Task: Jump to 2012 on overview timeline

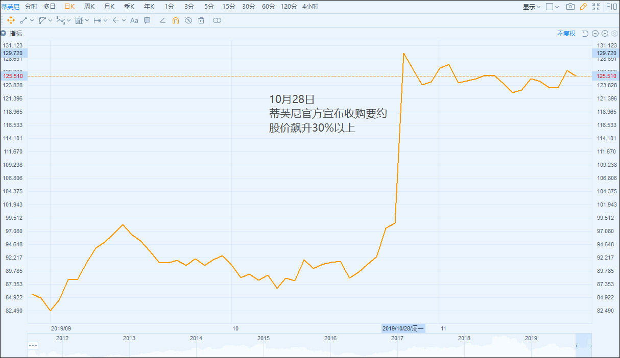Action: 62,338
